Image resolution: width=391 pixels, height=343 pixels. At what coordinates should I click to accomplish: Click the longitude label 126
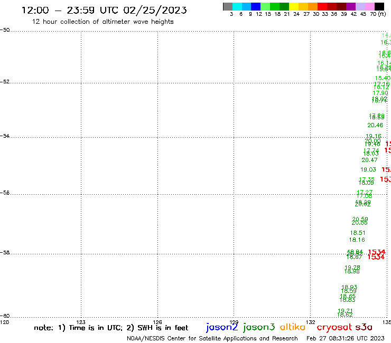157,322
